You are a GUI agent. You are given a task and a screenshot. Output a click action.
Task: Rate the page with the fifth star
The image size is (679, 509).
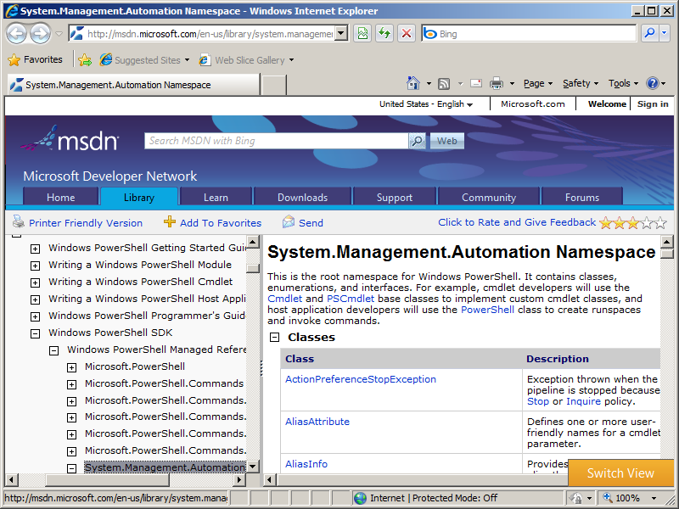pyautogui.click(x=660, y=223)
